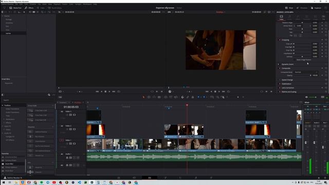Click the fire clip thumbnail on Video 2

pyautogui.click(x=96, y=130)
